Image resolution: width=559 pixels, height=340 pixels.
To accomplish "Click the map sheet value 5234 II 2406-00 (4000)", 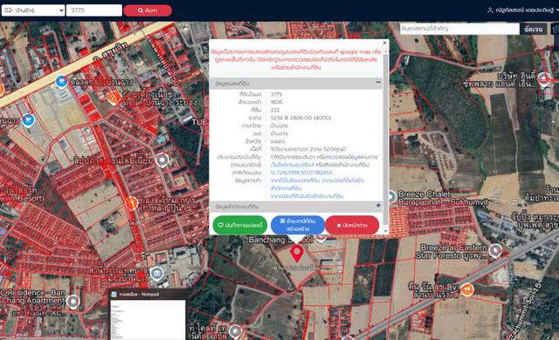I will pos(300,118).
